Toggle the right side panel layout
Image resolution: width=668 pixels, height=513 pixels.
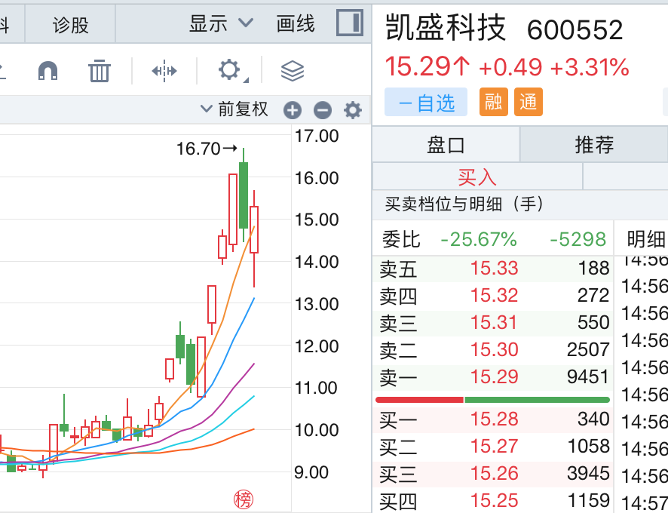(x=349, y=23)
